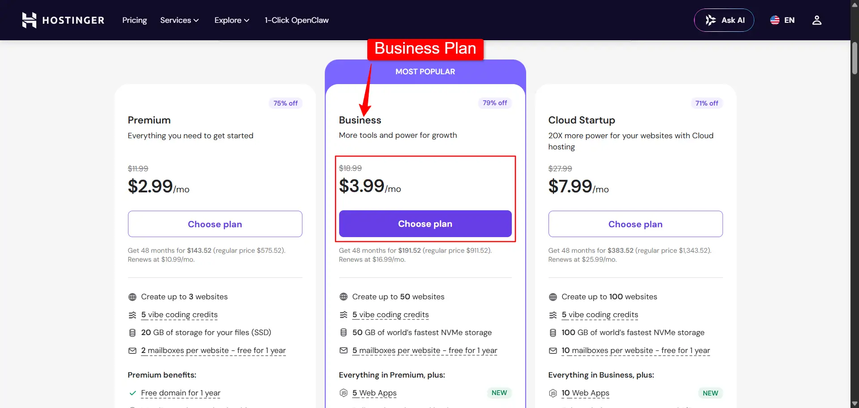The height and width of the screenshot is (408, 859).
Task: Click globe icon beside 50 websites
Action: (344, 297)
